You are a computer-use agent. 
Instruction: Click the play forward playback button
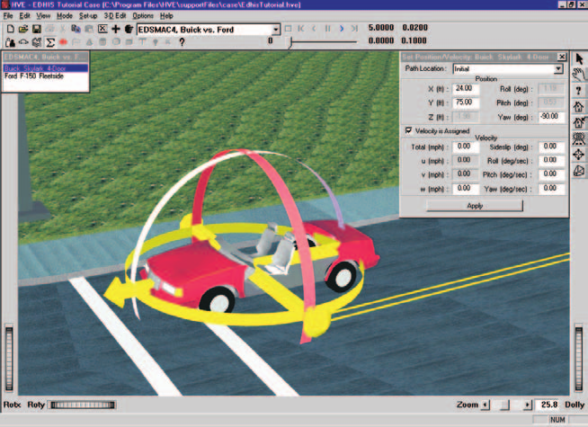pos(342,29)
